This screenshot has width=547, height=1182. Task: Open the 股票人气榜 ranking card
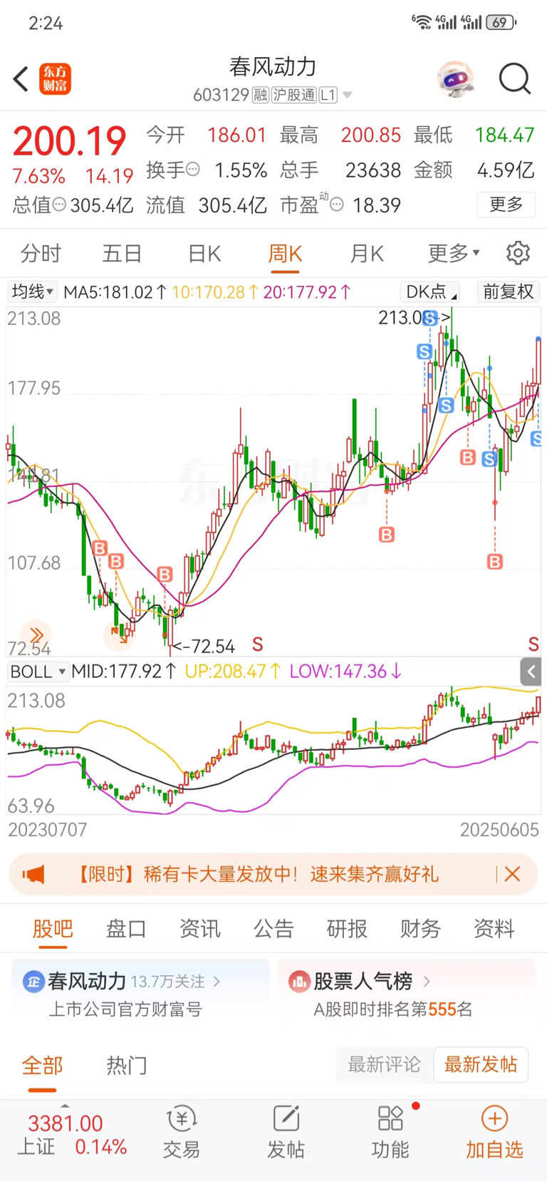tap(406, 995)
